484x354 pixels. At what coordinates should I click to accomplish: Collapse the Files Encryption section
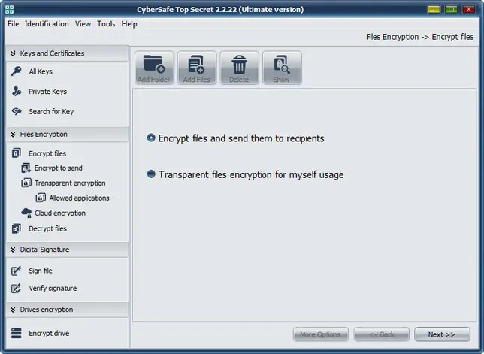point(12,135)
